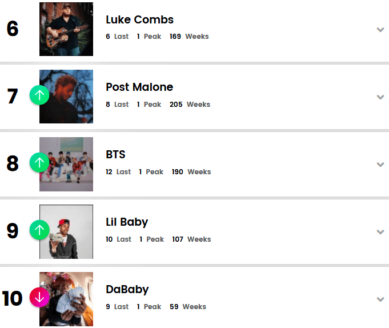389x328 pixels.
Task: Click the Lil Baby artist thumbnail
Action: coord(70,231)
